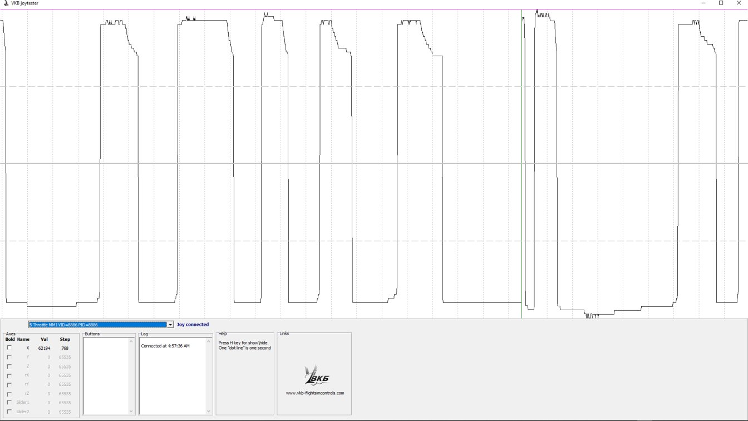Open the www.vkb-flightsimcontrols.com link
Screen dimensions: 748x421
click(x=314, y=393)
